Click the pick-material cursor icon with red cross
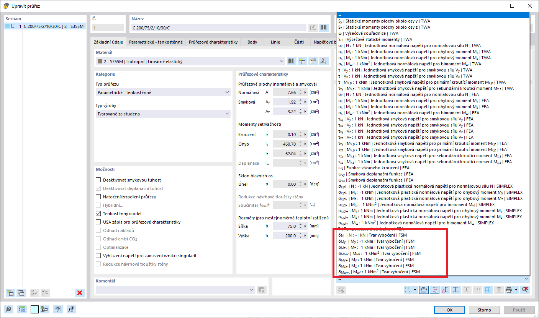Viewport: 539px width, 318px height. [x=324, y=61]
